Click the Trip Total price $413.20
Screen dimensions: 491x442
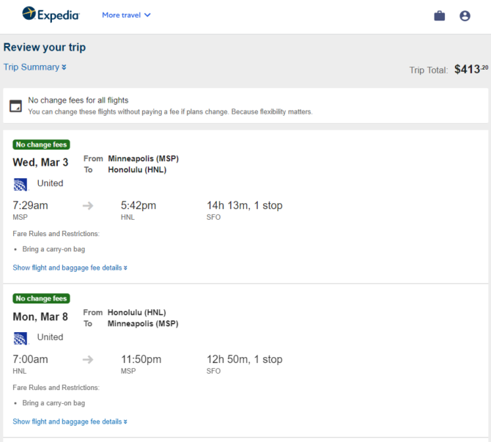(x=470, y=70)
